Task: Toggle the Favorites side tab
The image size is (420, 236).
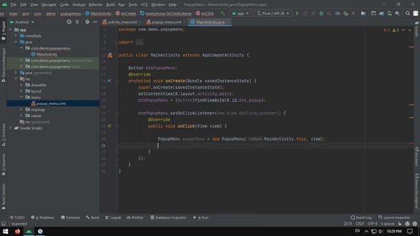Action: tap(3, 165)
